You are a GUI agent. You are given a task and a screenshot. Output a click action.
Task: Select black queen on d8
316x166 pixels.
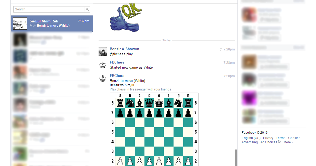pos(149,103)
